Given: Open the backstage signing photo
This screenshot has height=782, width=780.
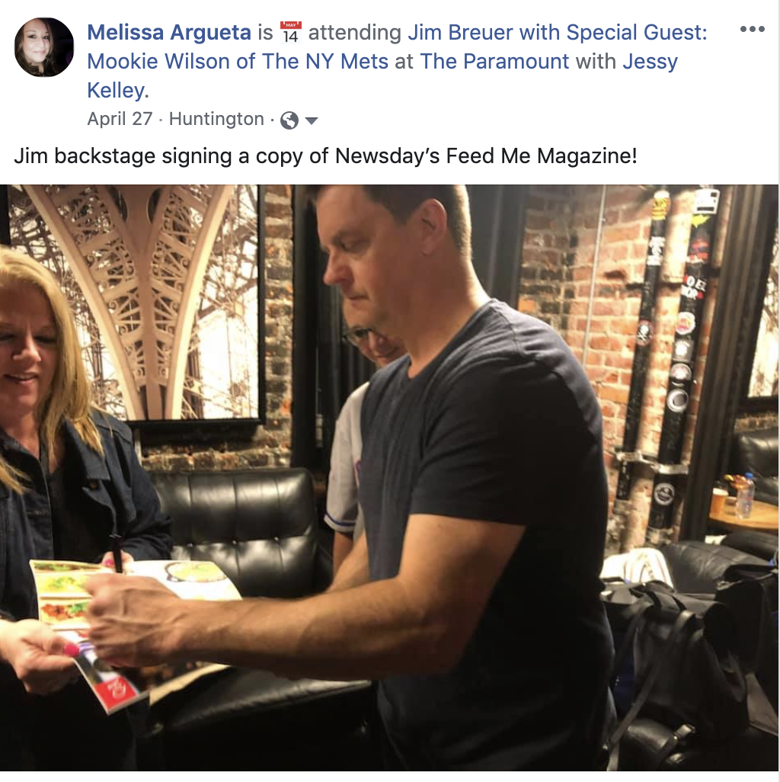Looking at the screenshot, I should tap(389, 478).
